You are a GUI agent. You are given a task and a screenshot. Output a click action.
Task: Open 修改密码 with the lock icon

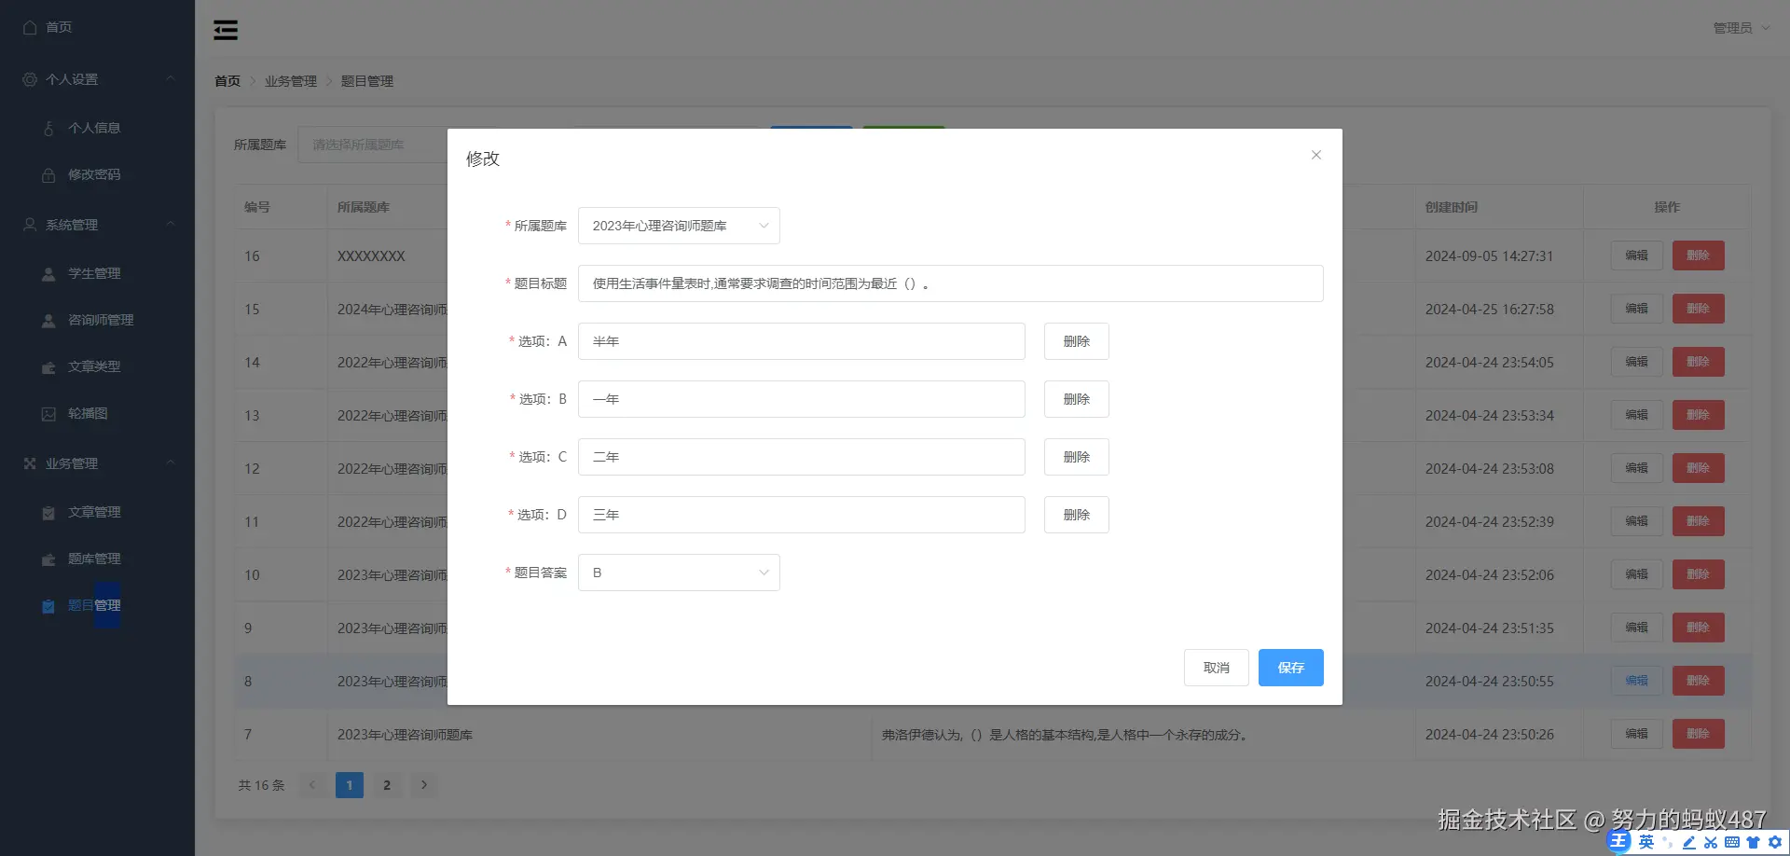[x=93, y=174]
